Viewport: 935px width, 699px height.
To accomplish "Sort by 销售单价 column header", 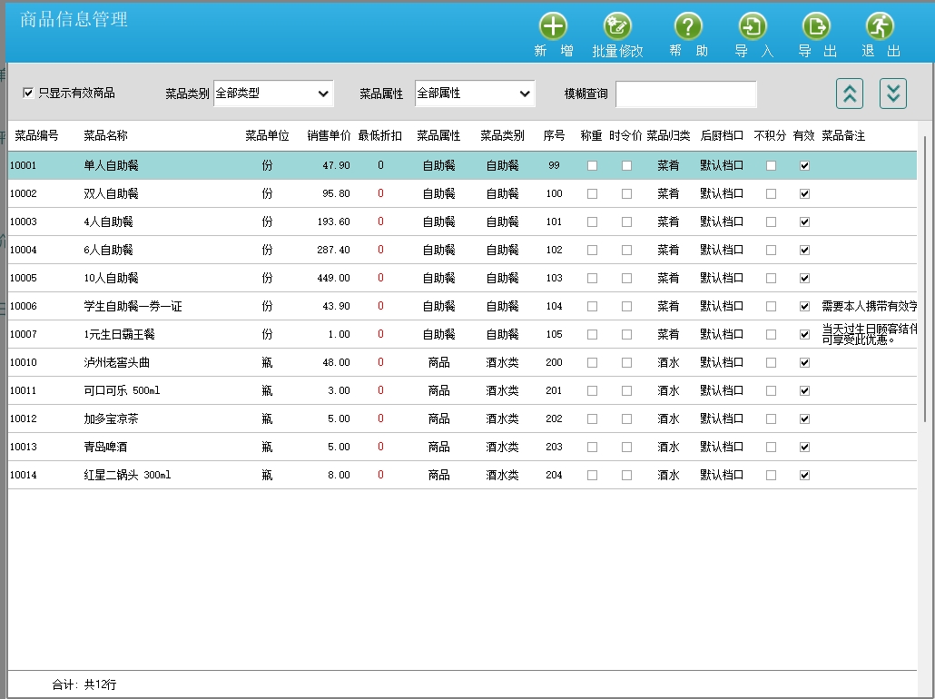I will (x=329, y=136).
